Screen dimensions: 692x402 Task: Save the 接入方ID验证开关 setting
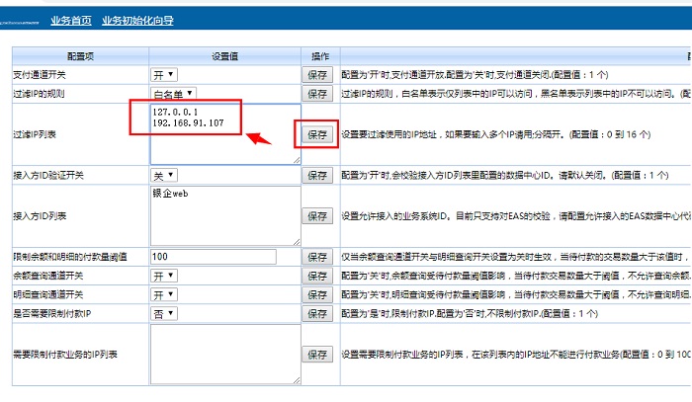tap(317, 175)
